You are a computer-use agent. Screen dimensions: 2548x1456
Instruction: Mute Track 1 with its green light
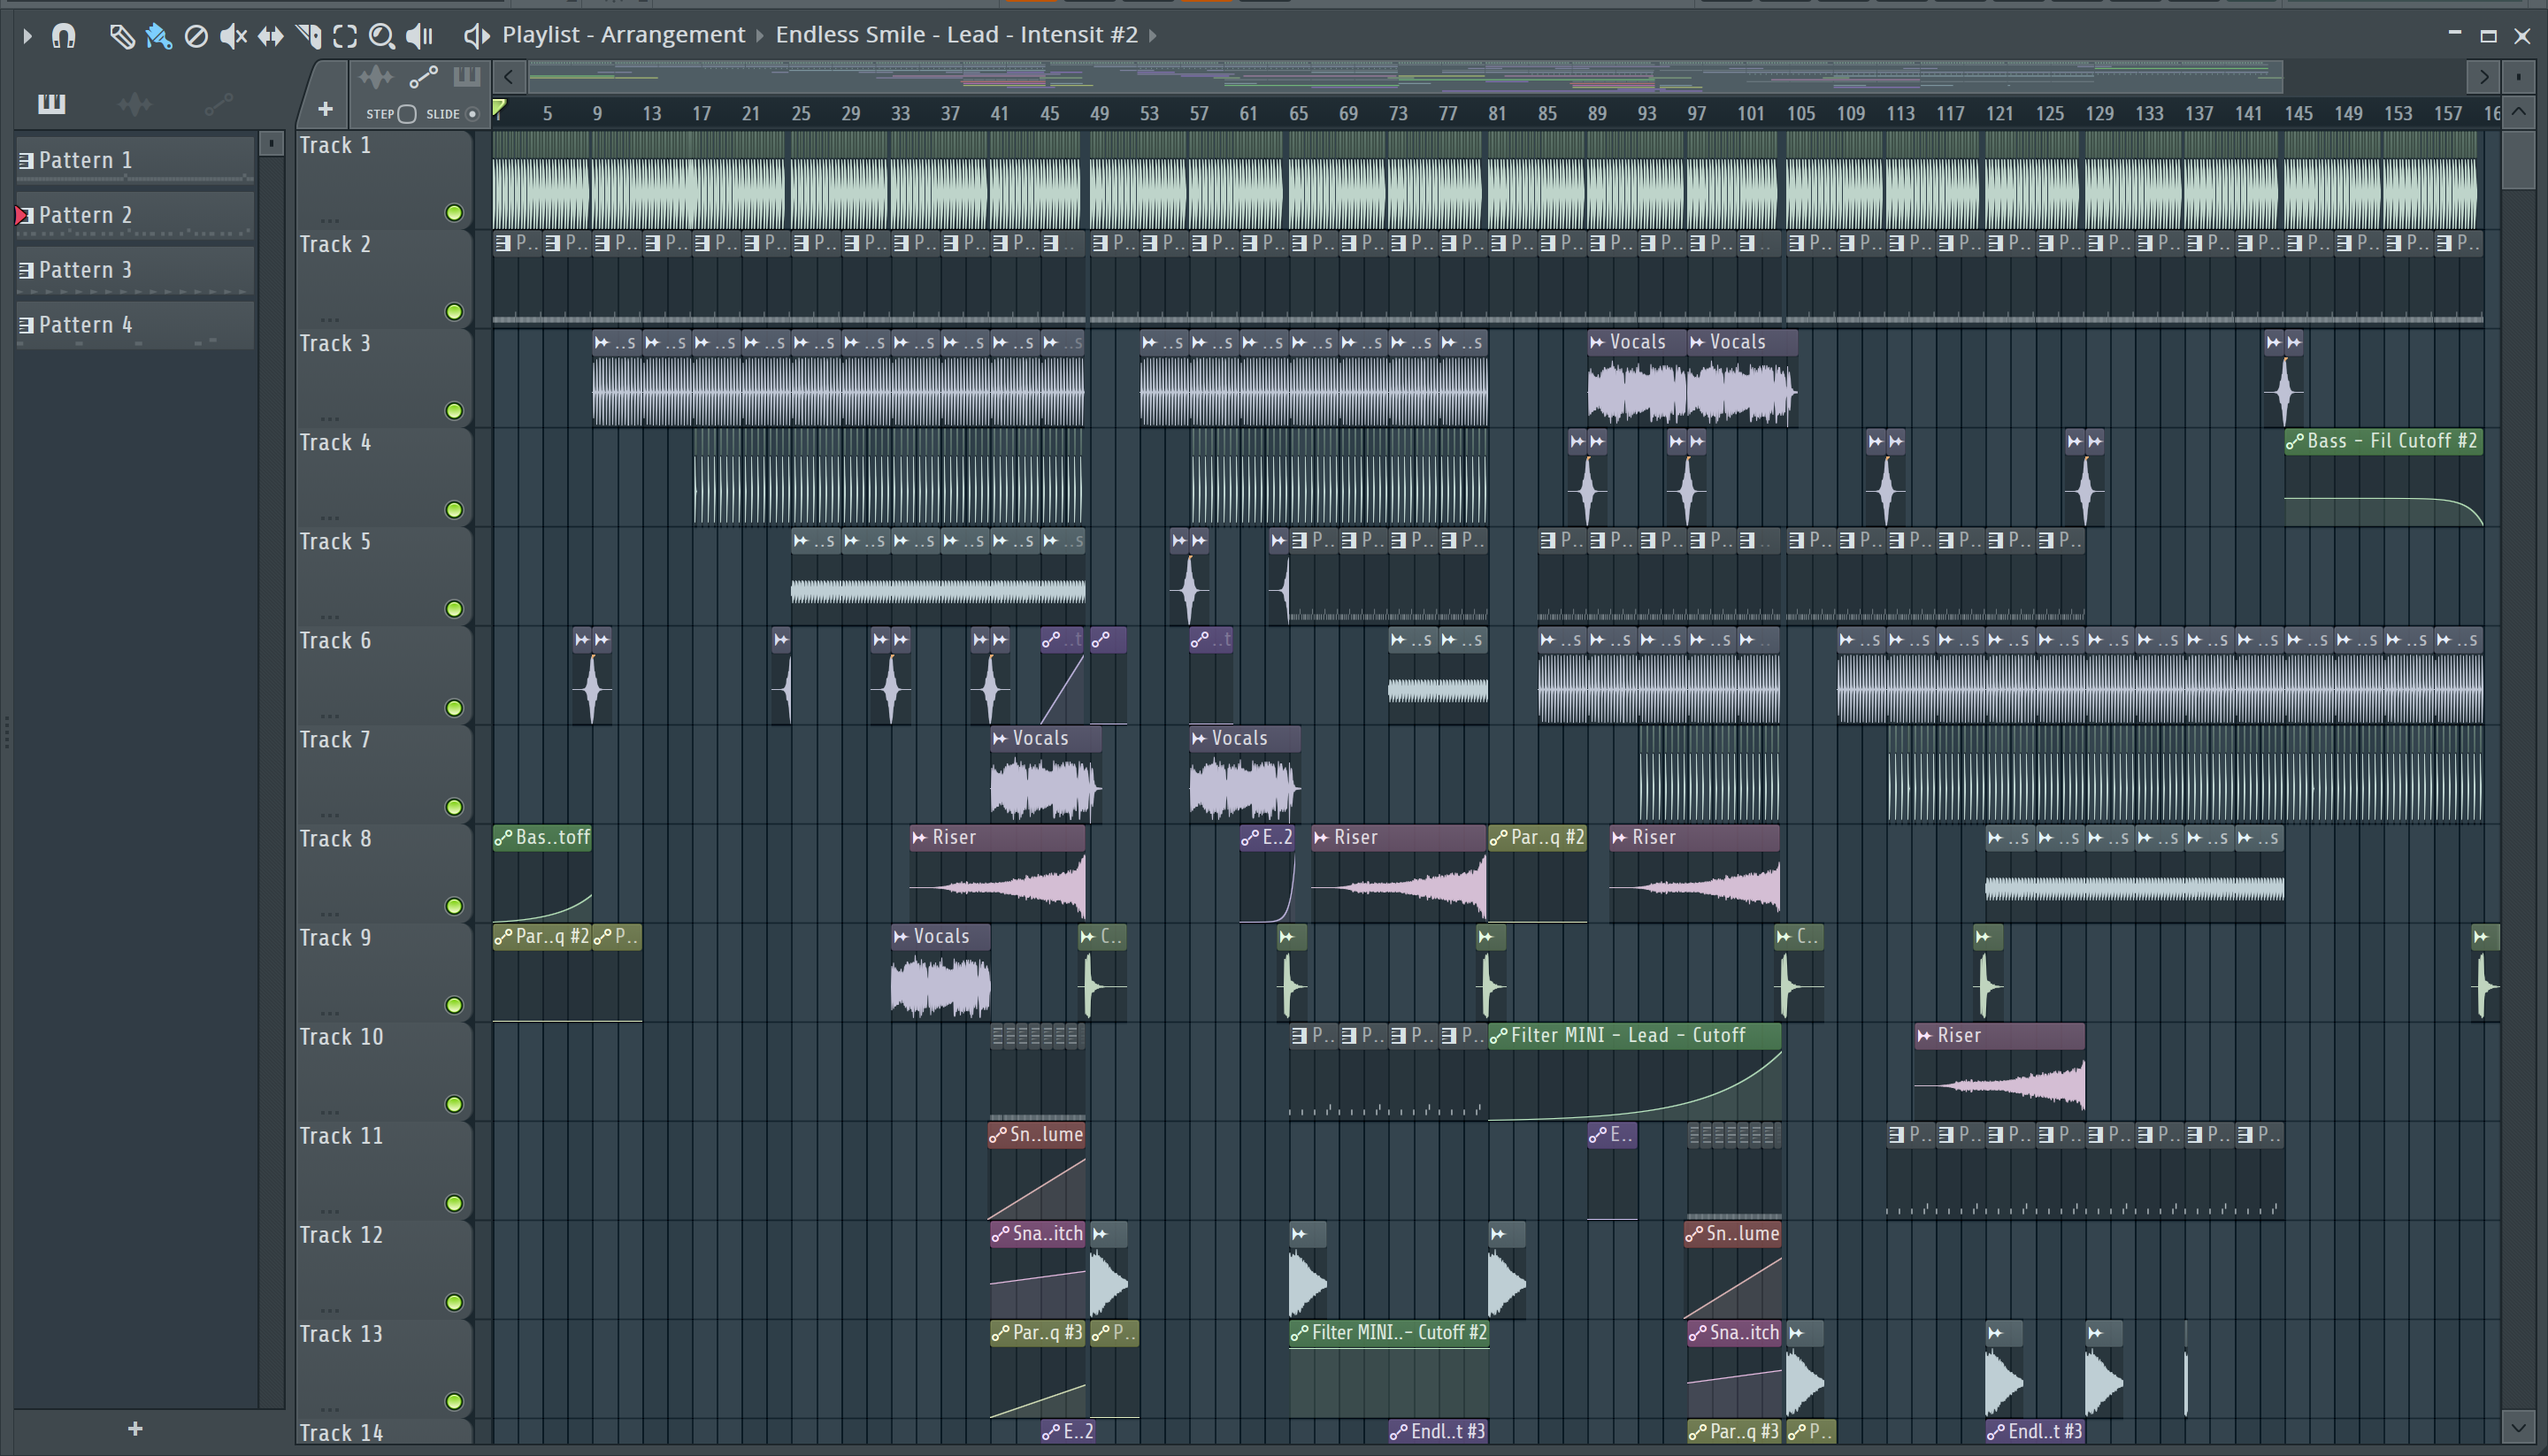(454, 213)
